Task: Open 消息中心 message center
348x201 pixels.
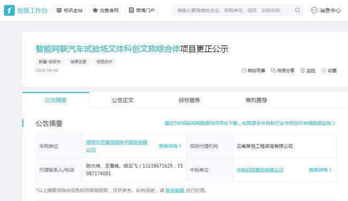Action: pos(326,11)
